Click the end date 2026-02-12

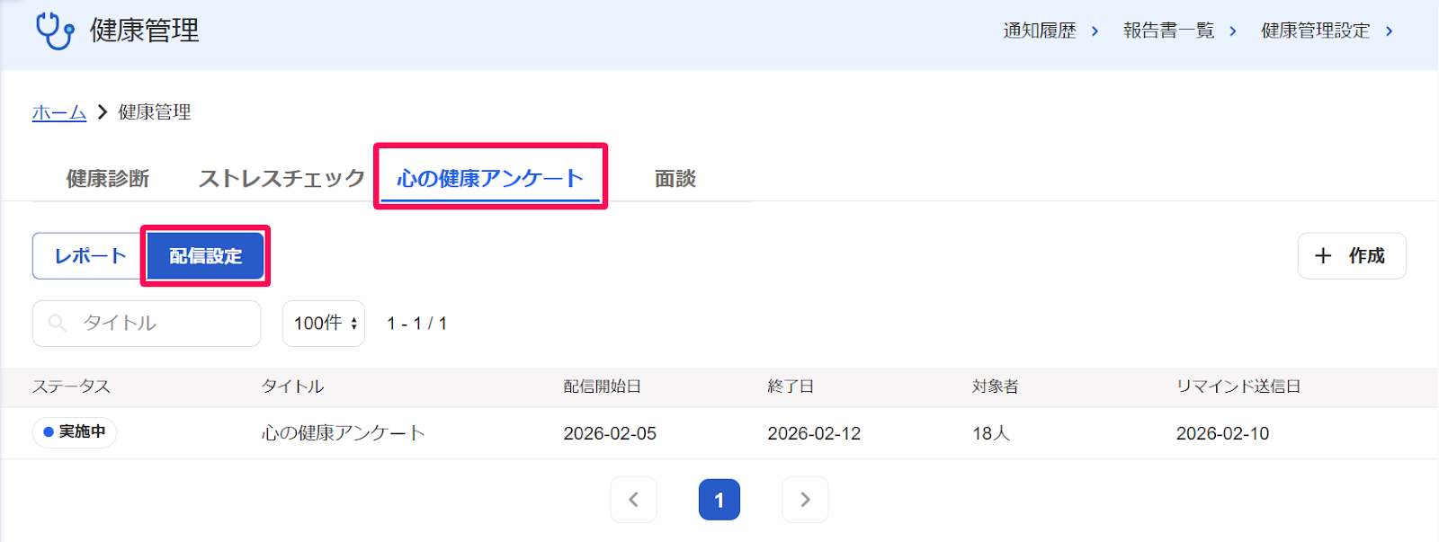pyautogui.click(x=814, y=433)
